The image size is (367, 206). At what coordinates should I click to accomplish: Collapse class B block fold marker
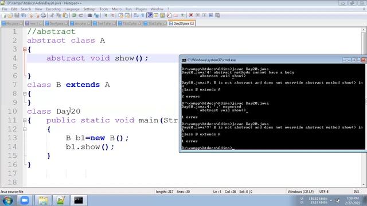click(25, 94)
